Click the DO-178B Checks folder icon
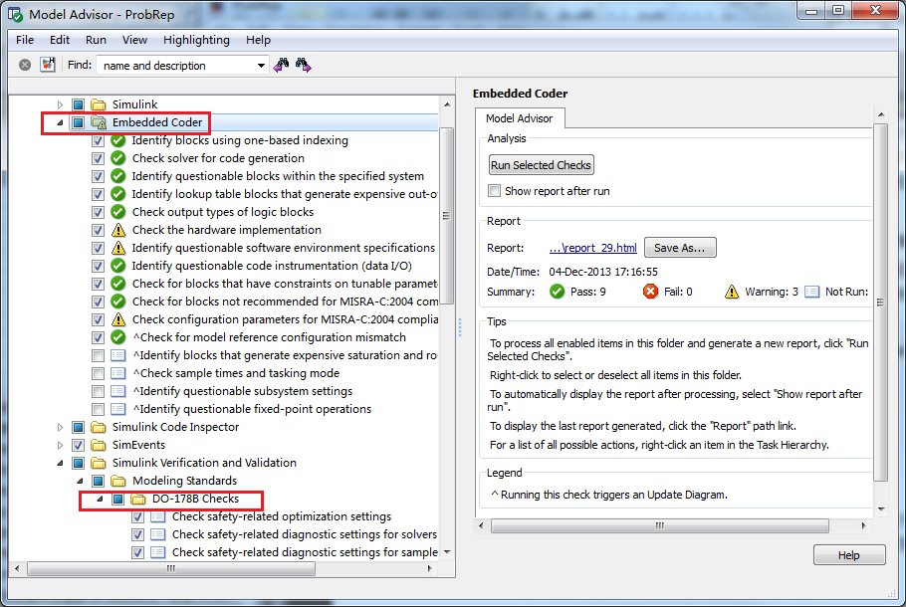This screenshot has width=906, height=607. click(137, 499)
